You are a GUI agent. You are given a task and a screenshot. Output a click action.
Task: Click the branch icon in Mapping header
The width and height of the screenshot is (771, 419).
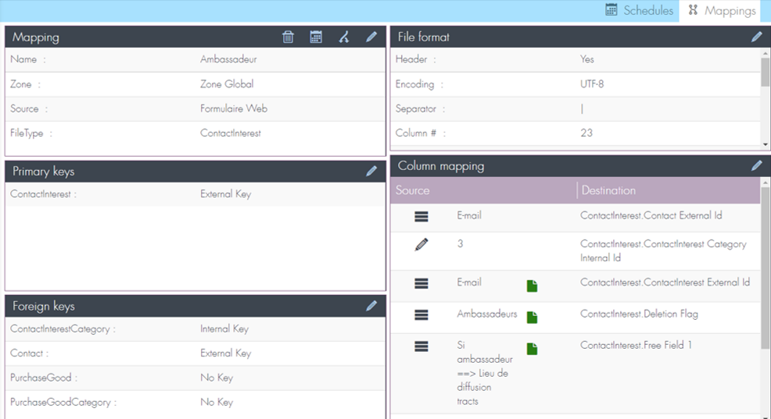344,37
